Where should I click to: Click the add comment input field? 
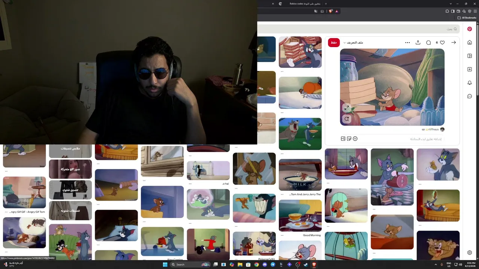point(400,139)
